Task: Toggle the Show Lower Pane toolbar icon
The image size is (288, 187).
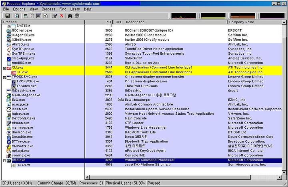Action: [39, 16]
